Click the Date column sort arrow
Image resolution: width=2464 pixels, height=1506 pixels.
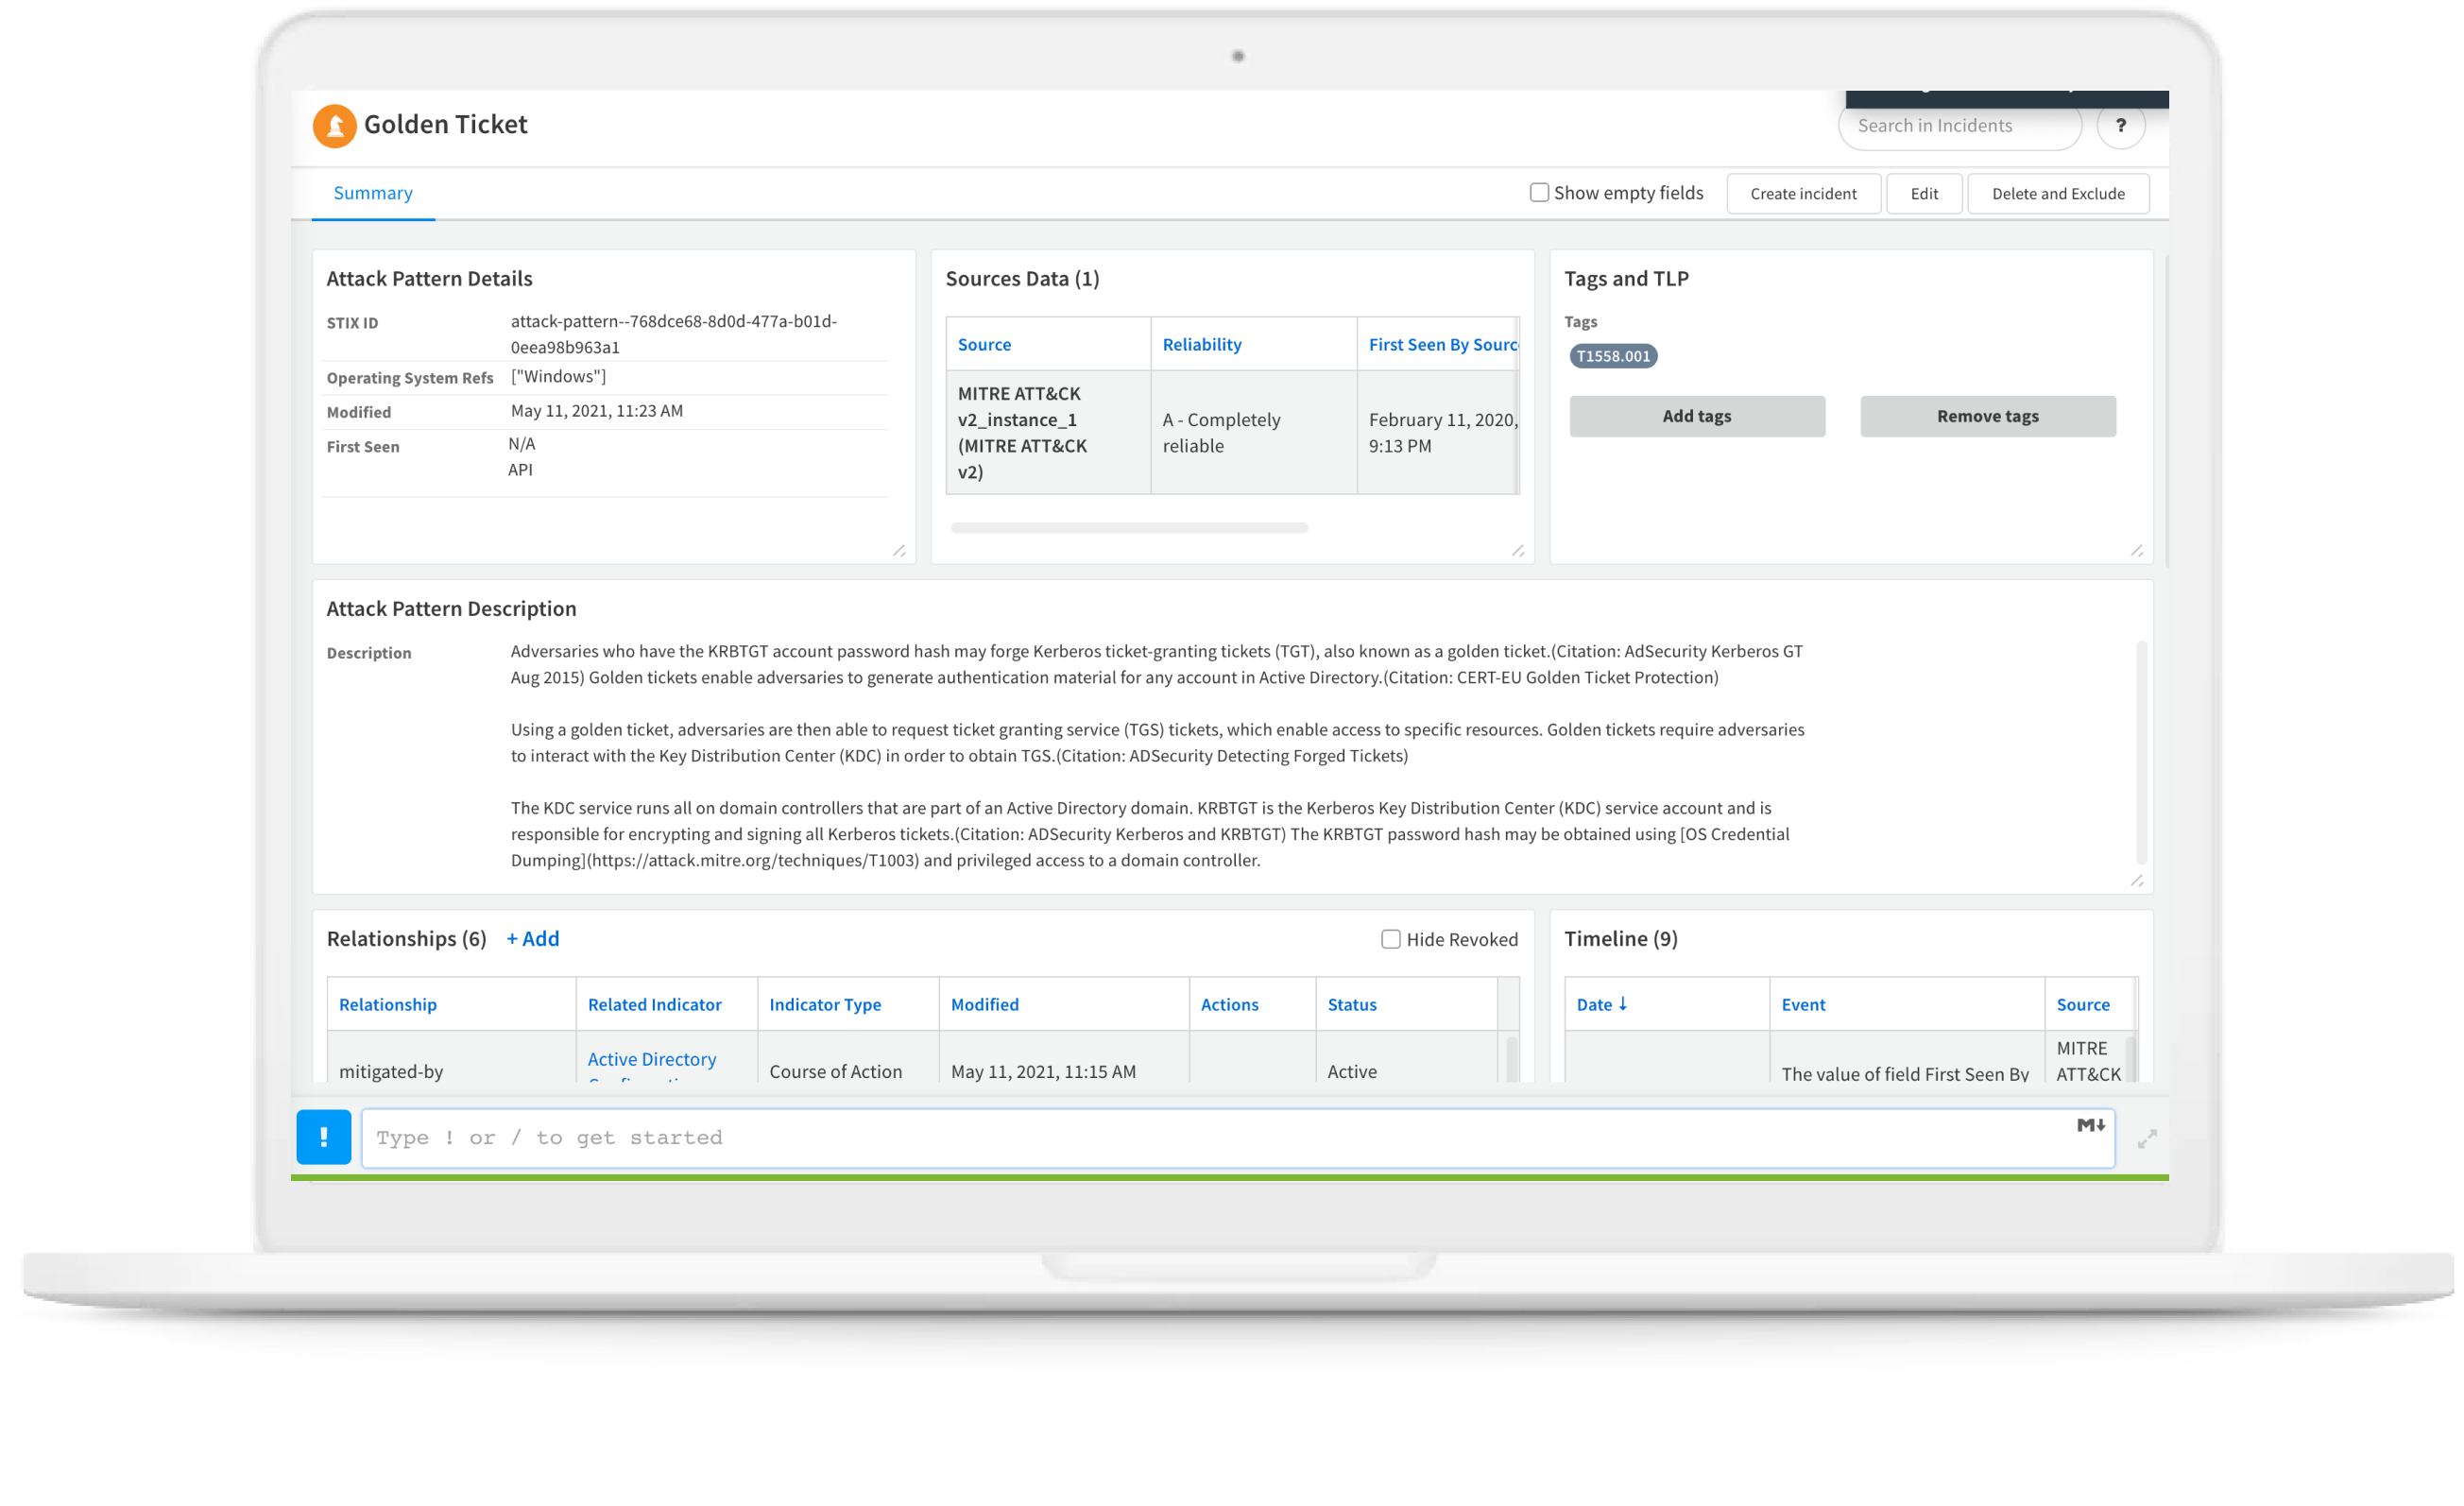[1623, 1003]
